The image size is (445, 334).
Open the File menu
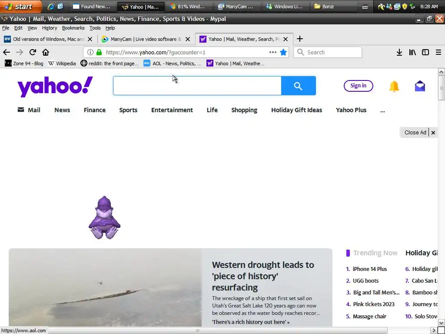[x=6, y=28]
